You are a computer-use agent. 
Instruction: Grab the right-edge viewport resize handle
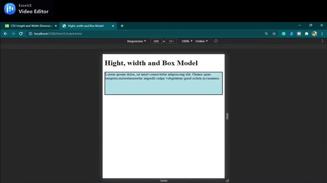(227, 116)
